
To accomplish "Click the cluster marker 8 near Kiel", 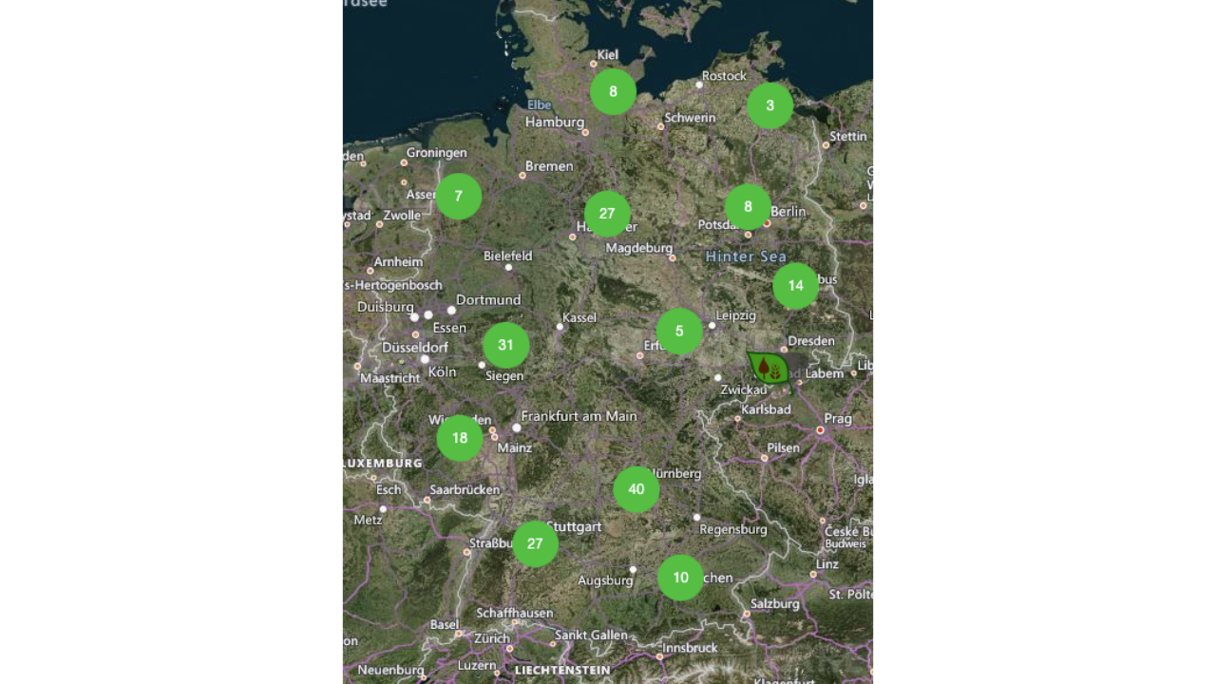I will [x=613, y=92].
